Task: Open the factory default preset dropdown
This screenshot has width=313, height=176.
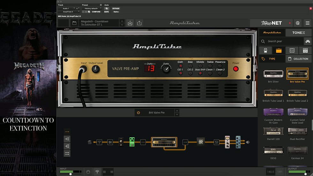Action: pos(92,9)
